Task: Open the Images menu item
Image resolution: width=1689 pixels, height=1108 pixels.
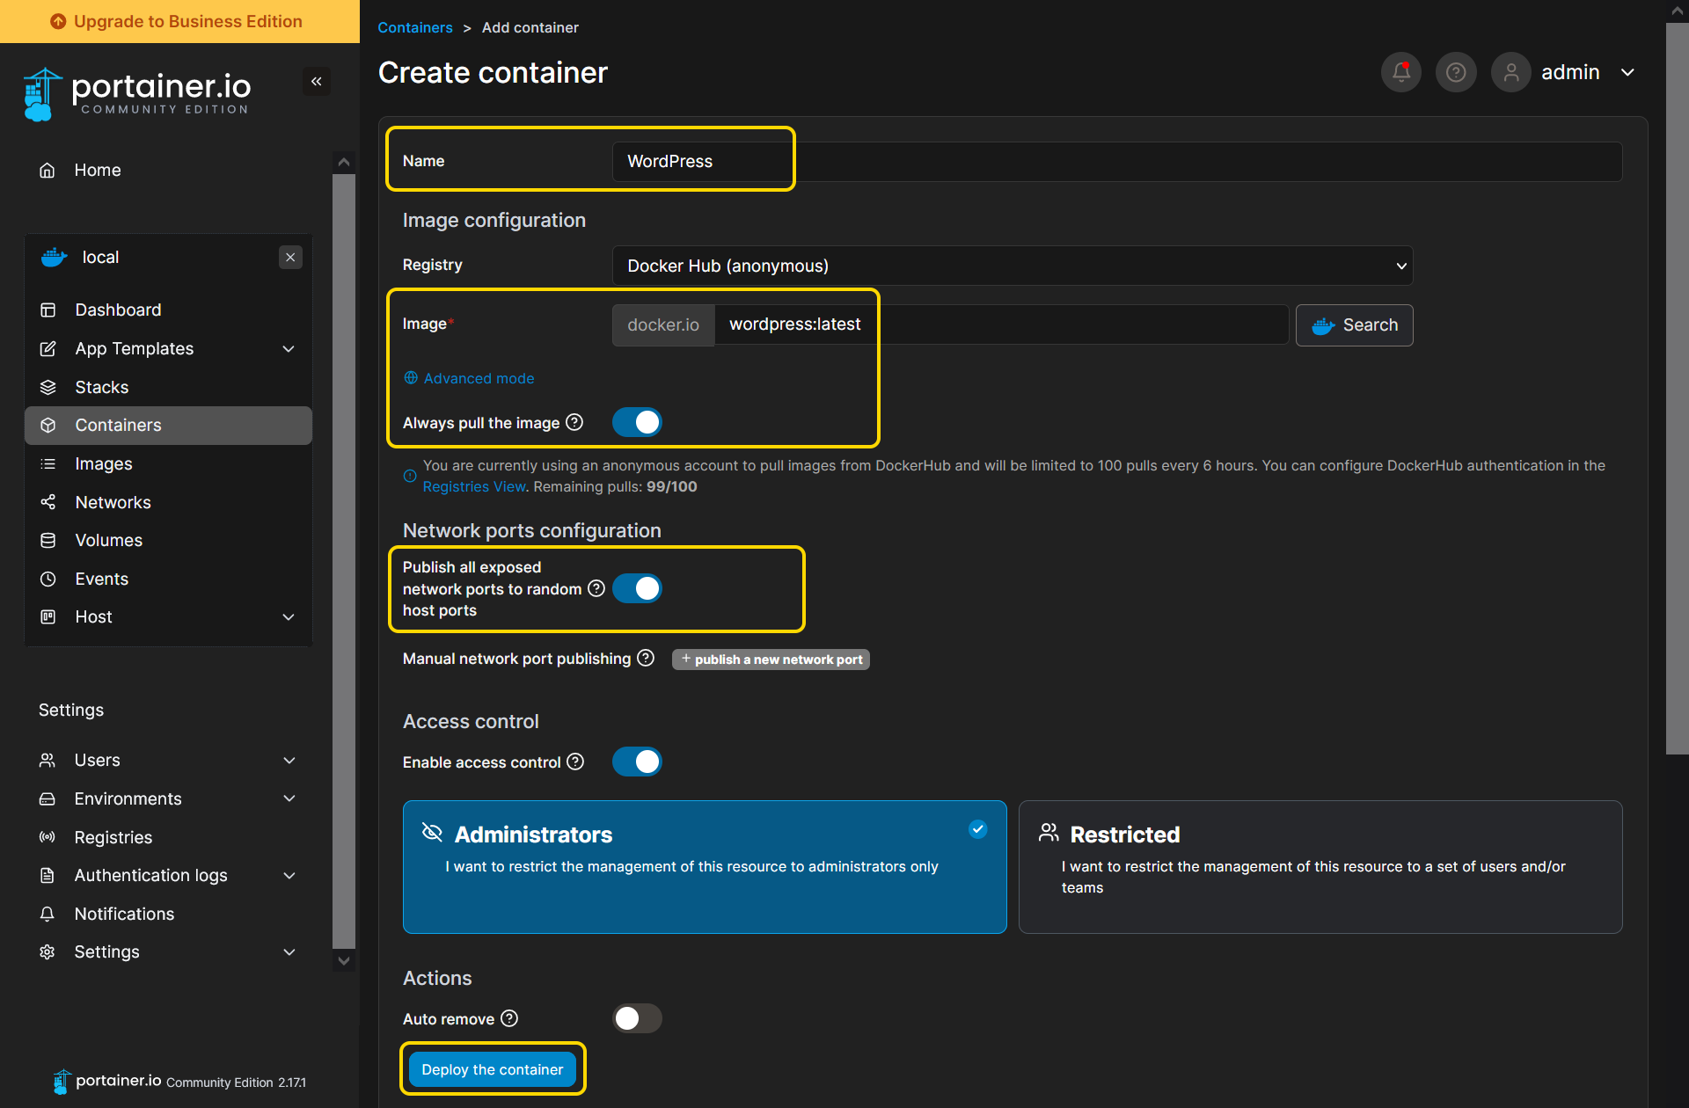Action: [169, 464]
